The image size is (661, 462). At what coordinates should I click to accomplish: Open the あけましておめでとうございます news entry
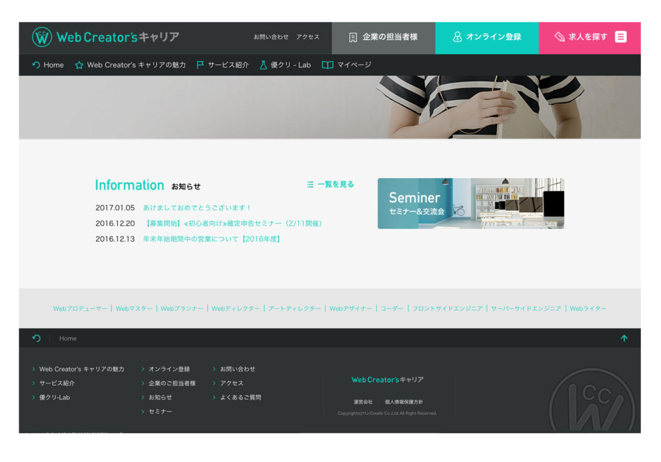coord(197,208)
